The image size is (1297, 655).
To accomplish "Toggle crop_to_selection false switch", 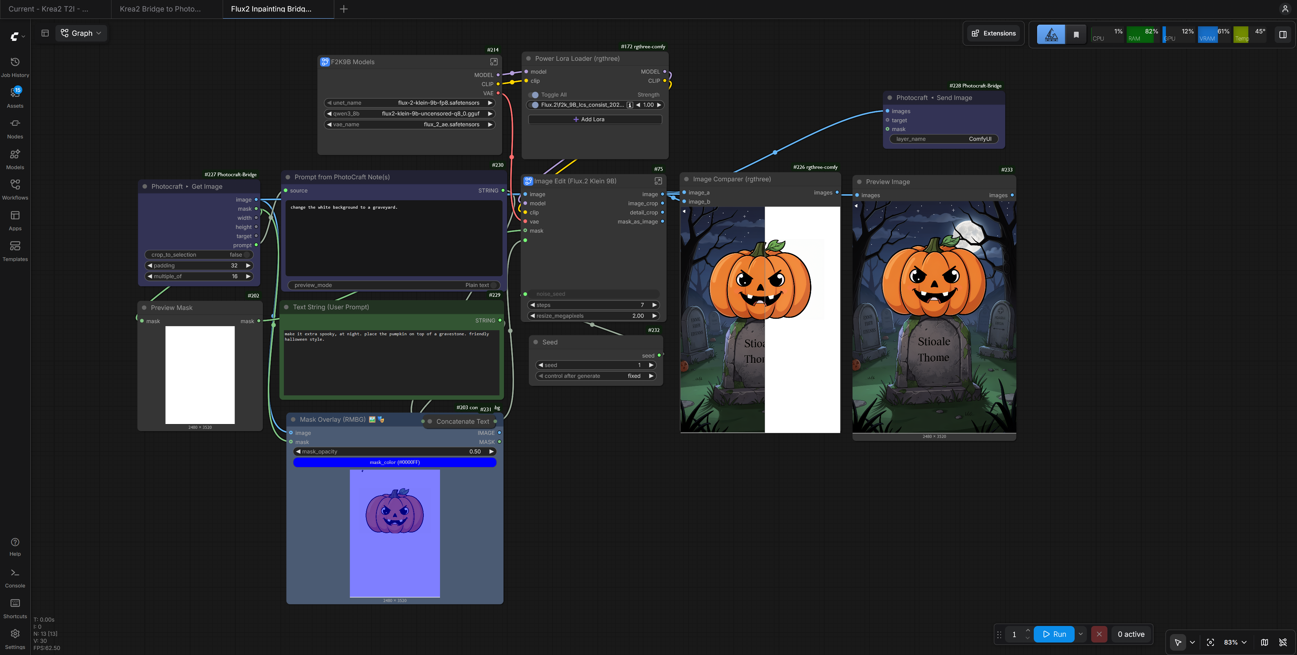I will (x=198, y=255).
